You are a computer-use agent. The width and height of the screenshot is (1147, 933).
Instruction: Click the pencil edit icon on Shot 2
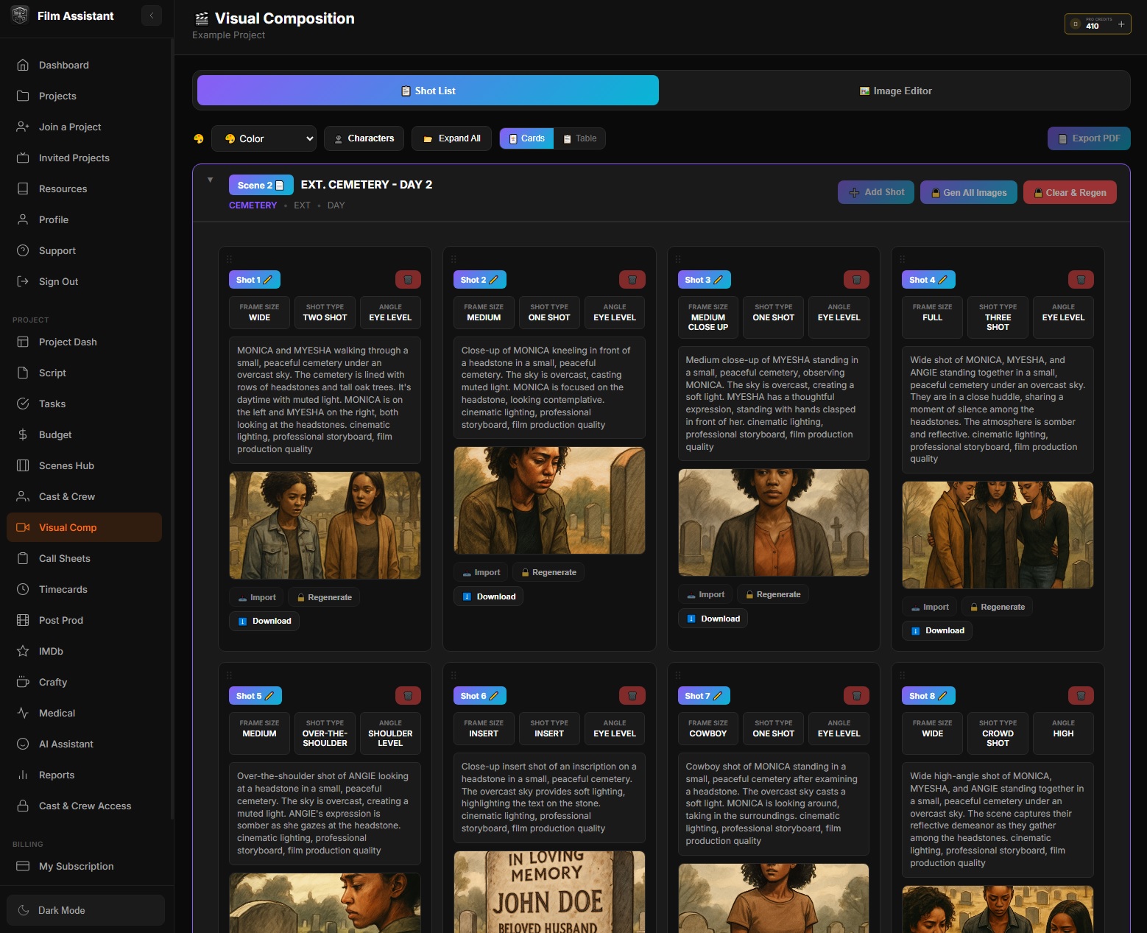(x=494, y=280)
